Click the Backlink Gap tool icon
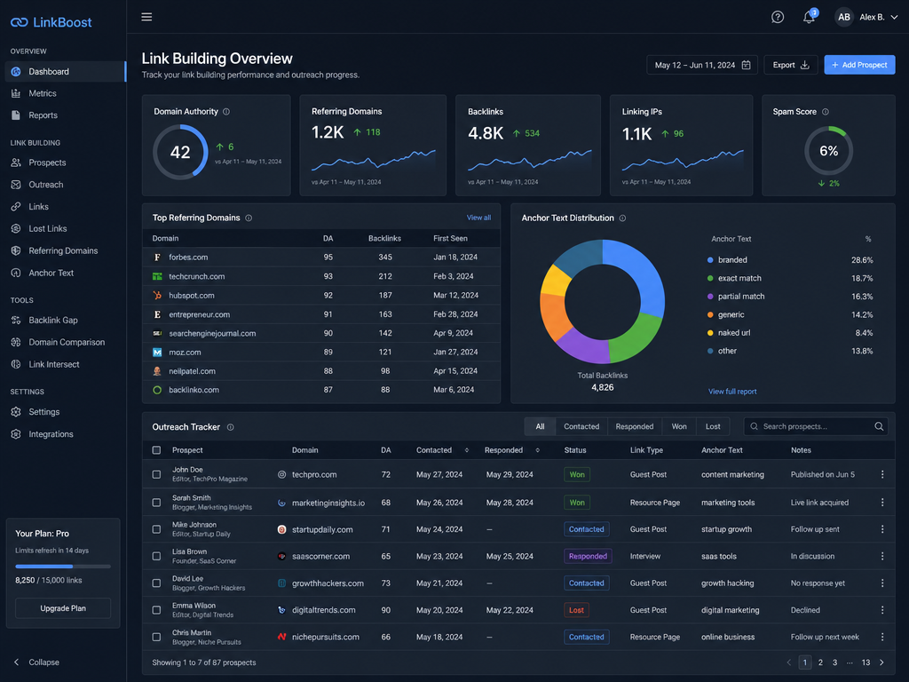This screenshot has height=682, width=909. [16, 320]
